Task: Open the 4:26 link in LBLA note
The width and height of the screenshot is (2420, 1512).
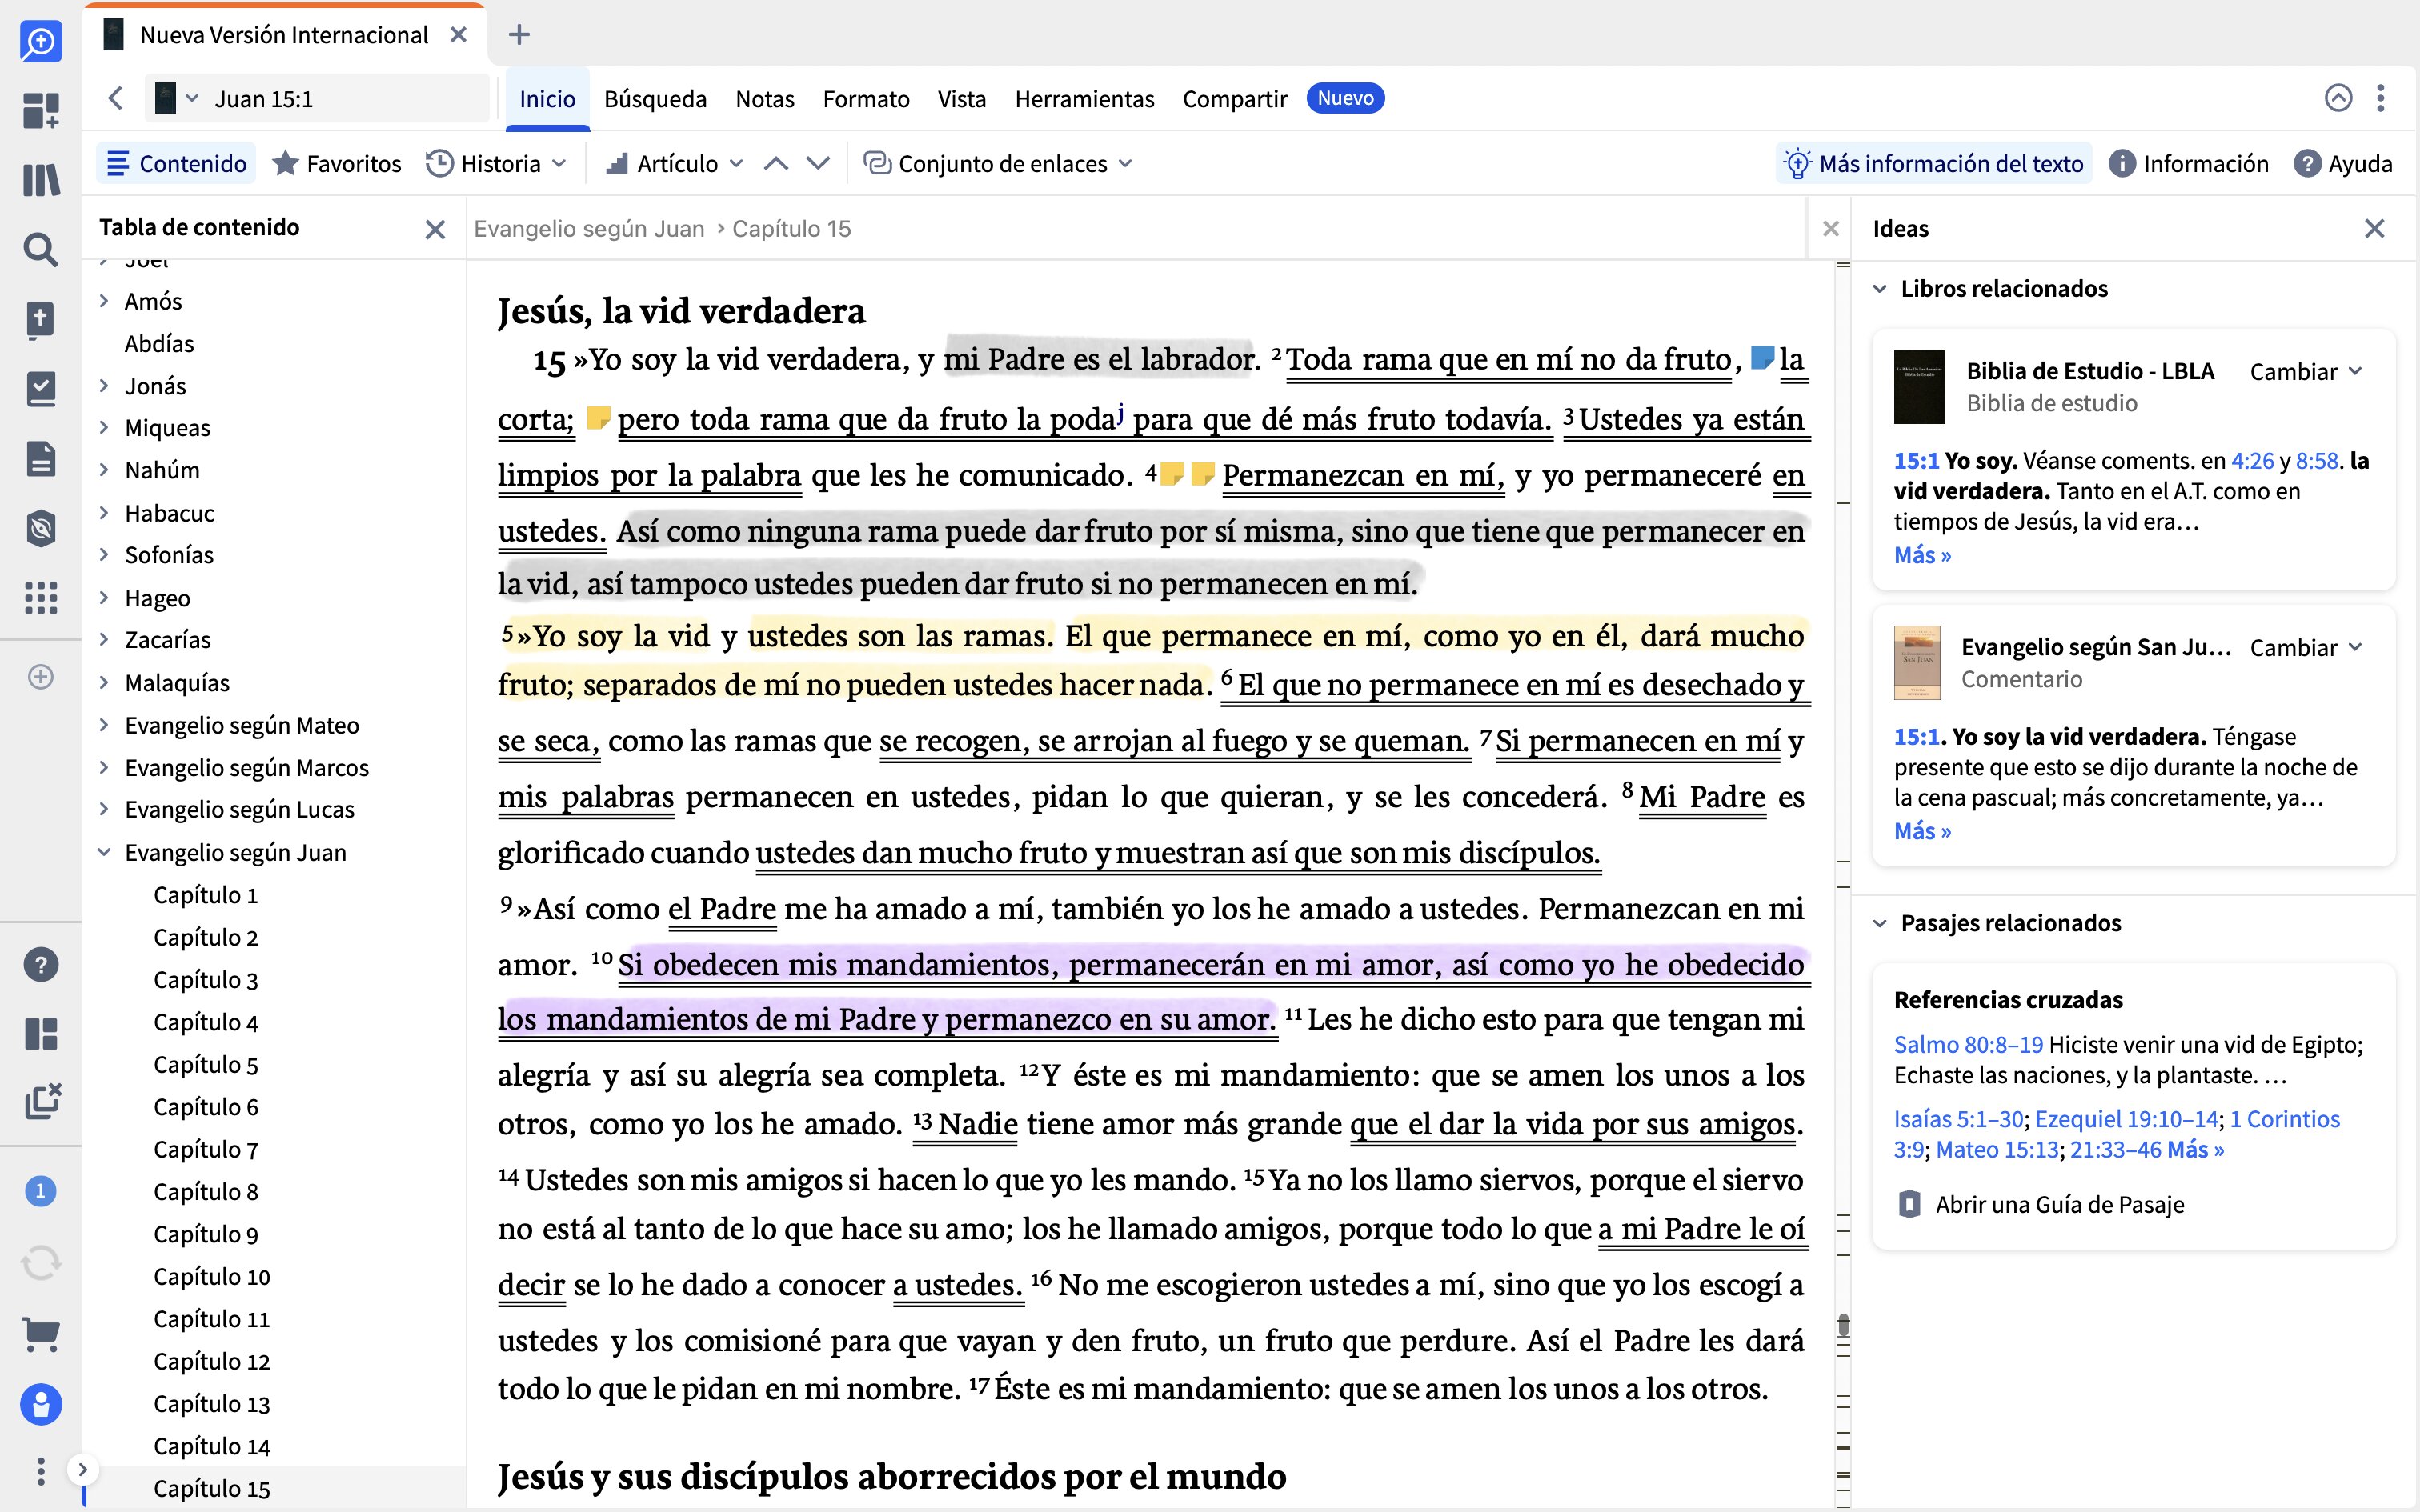Action: point(2252,461)
